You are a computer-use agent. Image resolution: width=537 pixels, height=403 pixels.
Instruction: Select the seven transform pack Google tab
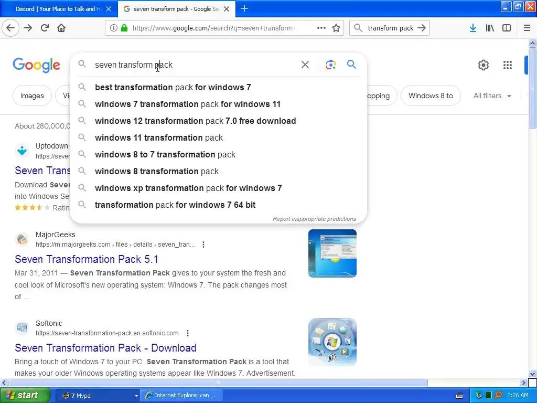[177, 9]
